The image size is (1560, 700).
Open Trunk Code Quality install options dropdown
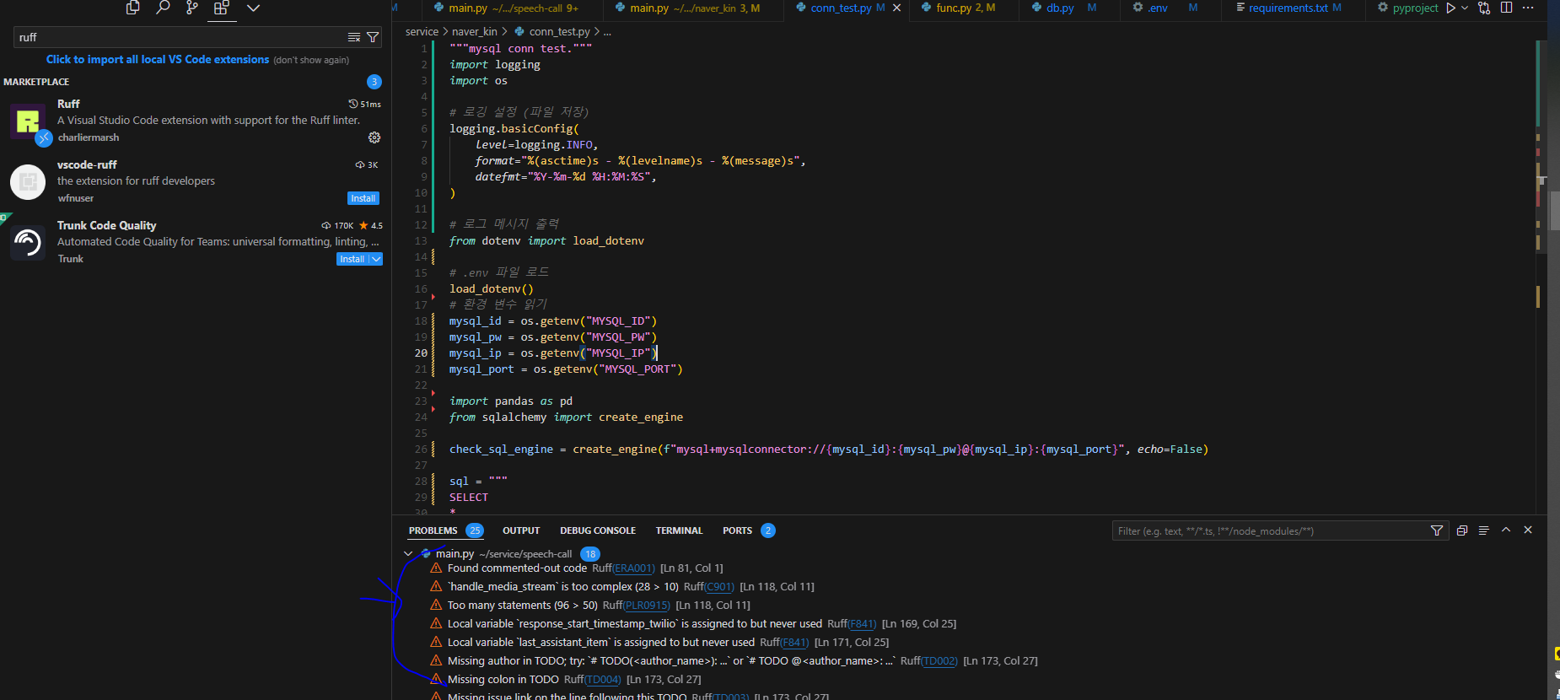(x=376, y=259)
